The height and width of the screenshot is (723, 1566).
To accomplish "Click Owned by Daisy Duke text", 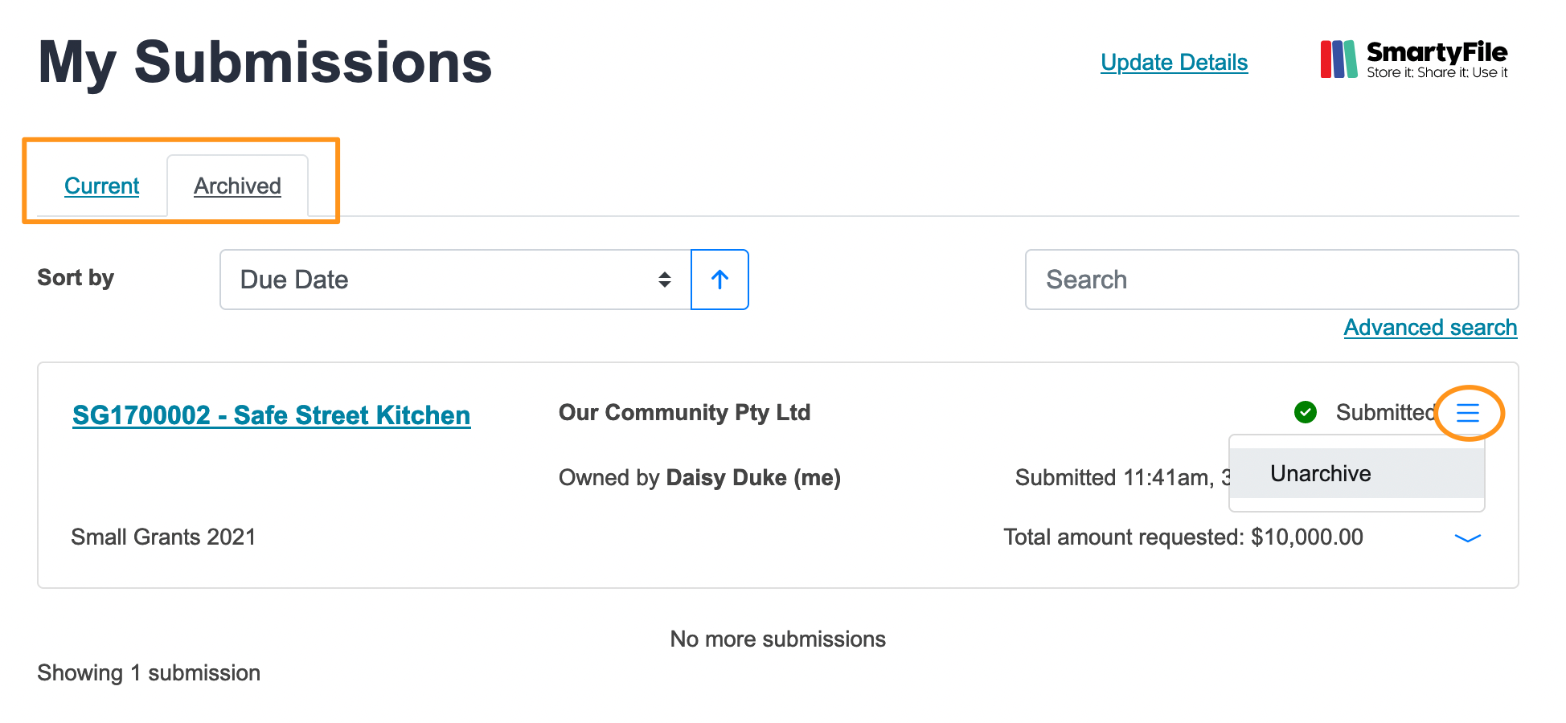I will [x=699, y=477].
